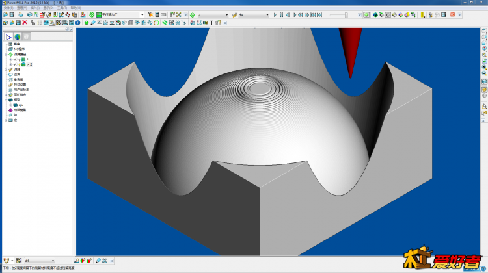Collapse the 模型 tree node
The width and height of the screenshot is (488, 273).
[6, 100]
